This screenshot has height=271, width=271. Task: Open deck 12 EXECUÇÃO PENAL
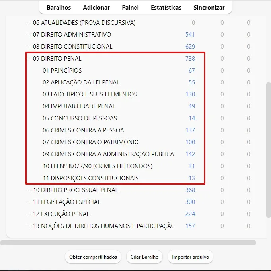[61, 214]
